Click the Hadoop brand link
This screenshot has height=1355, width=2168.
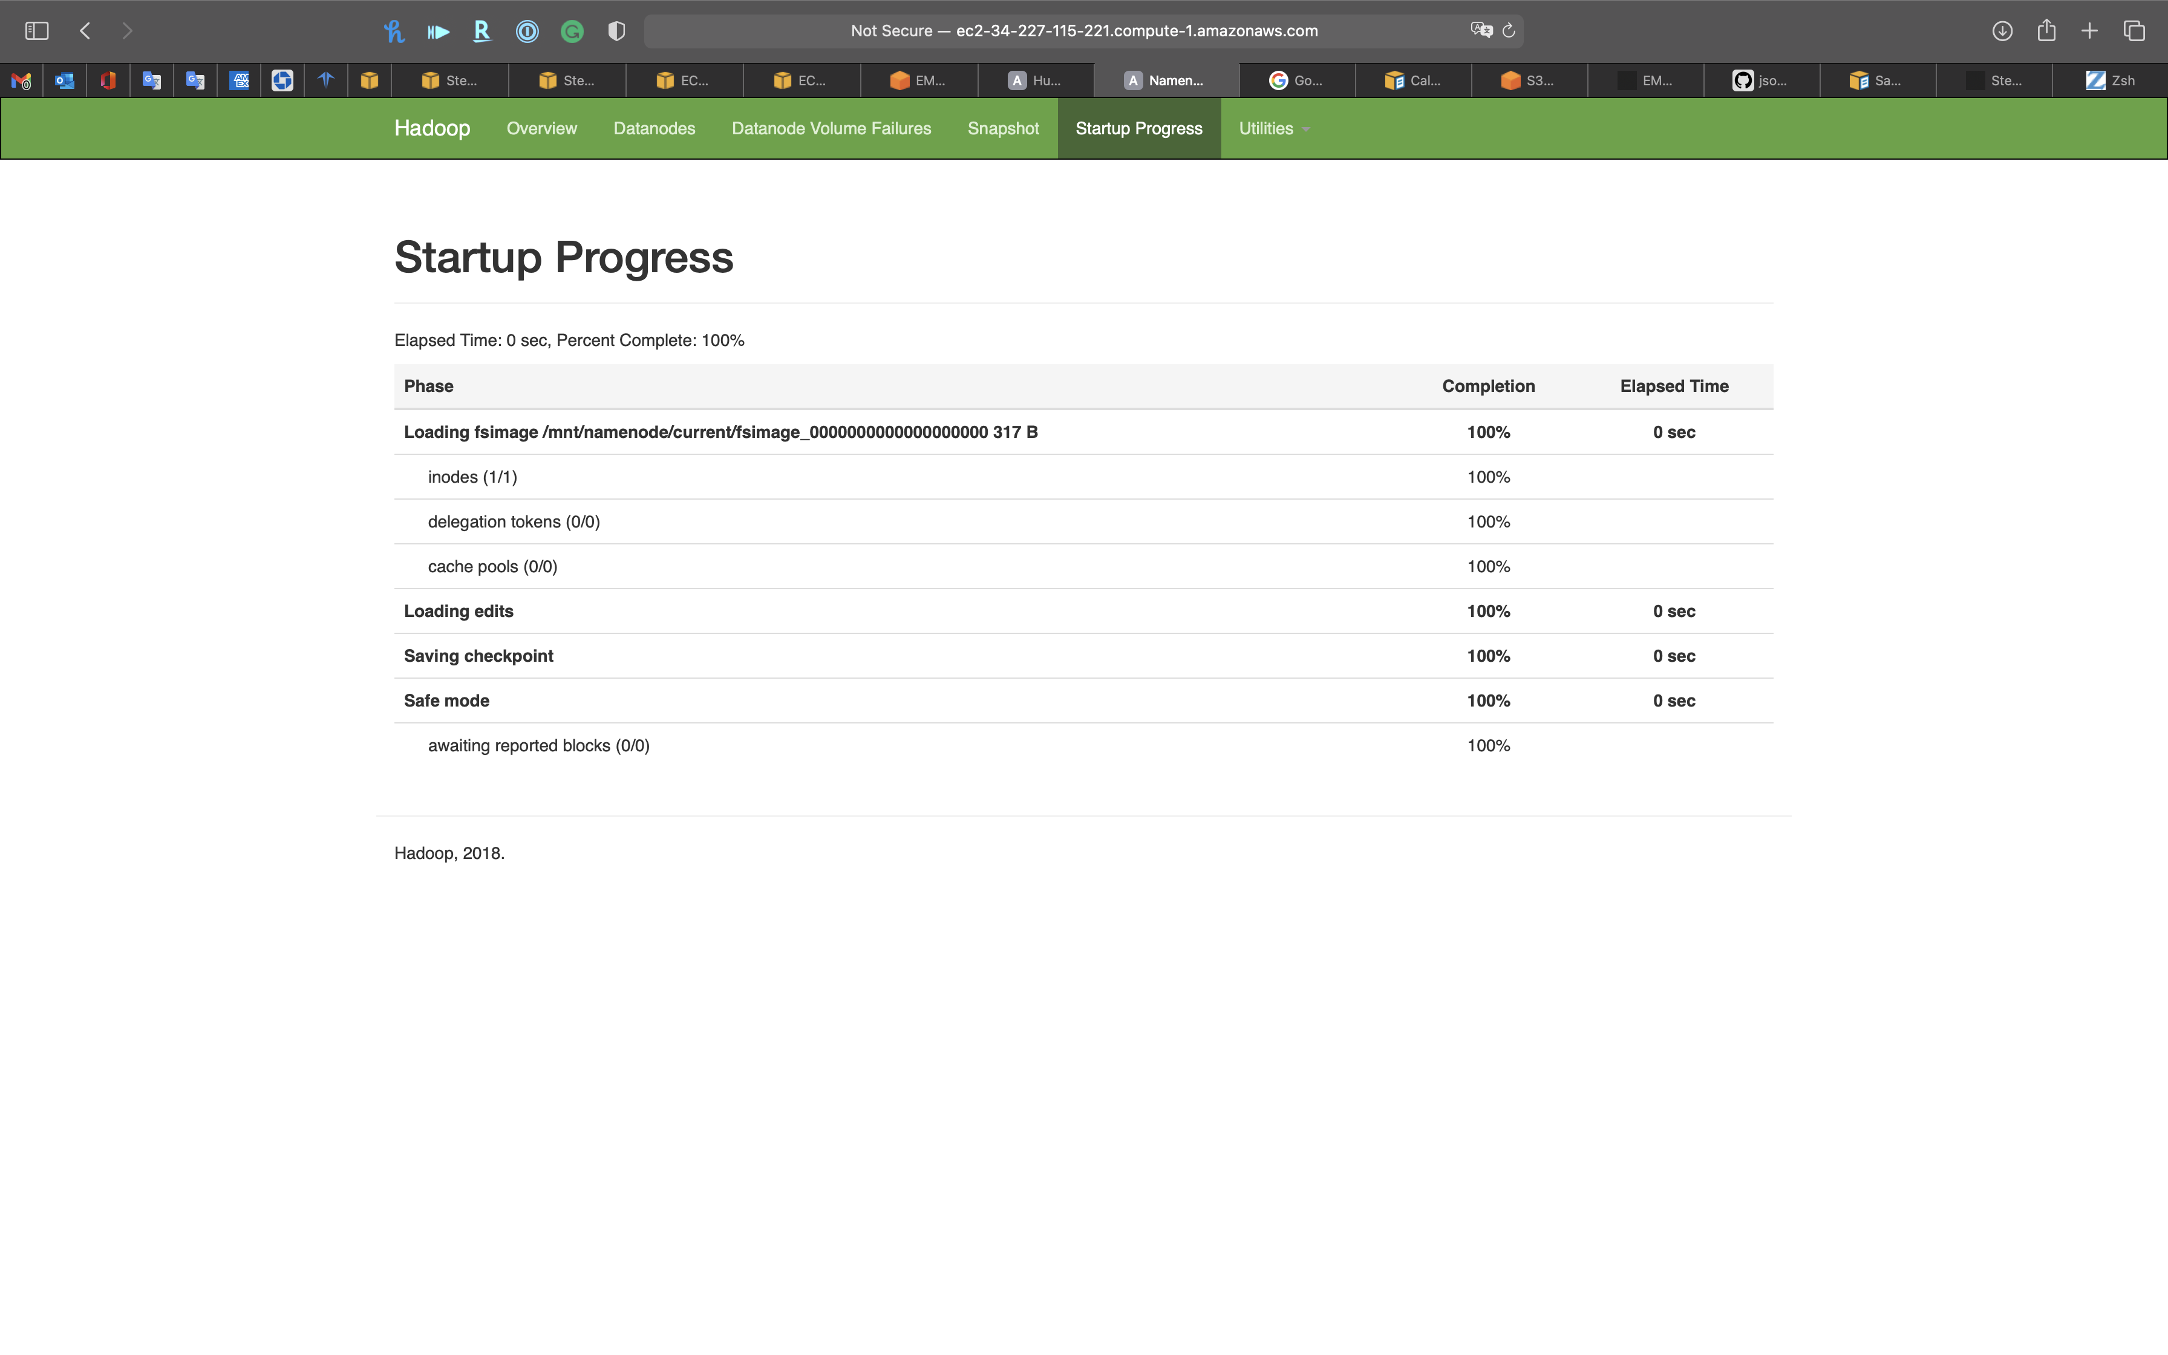pos(432,128)
